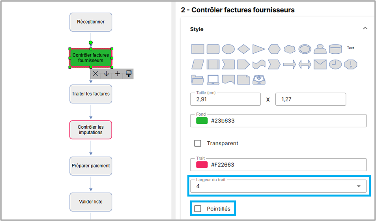Click the width field showing 2,91
376x221 pixels.
pos(225,99)
